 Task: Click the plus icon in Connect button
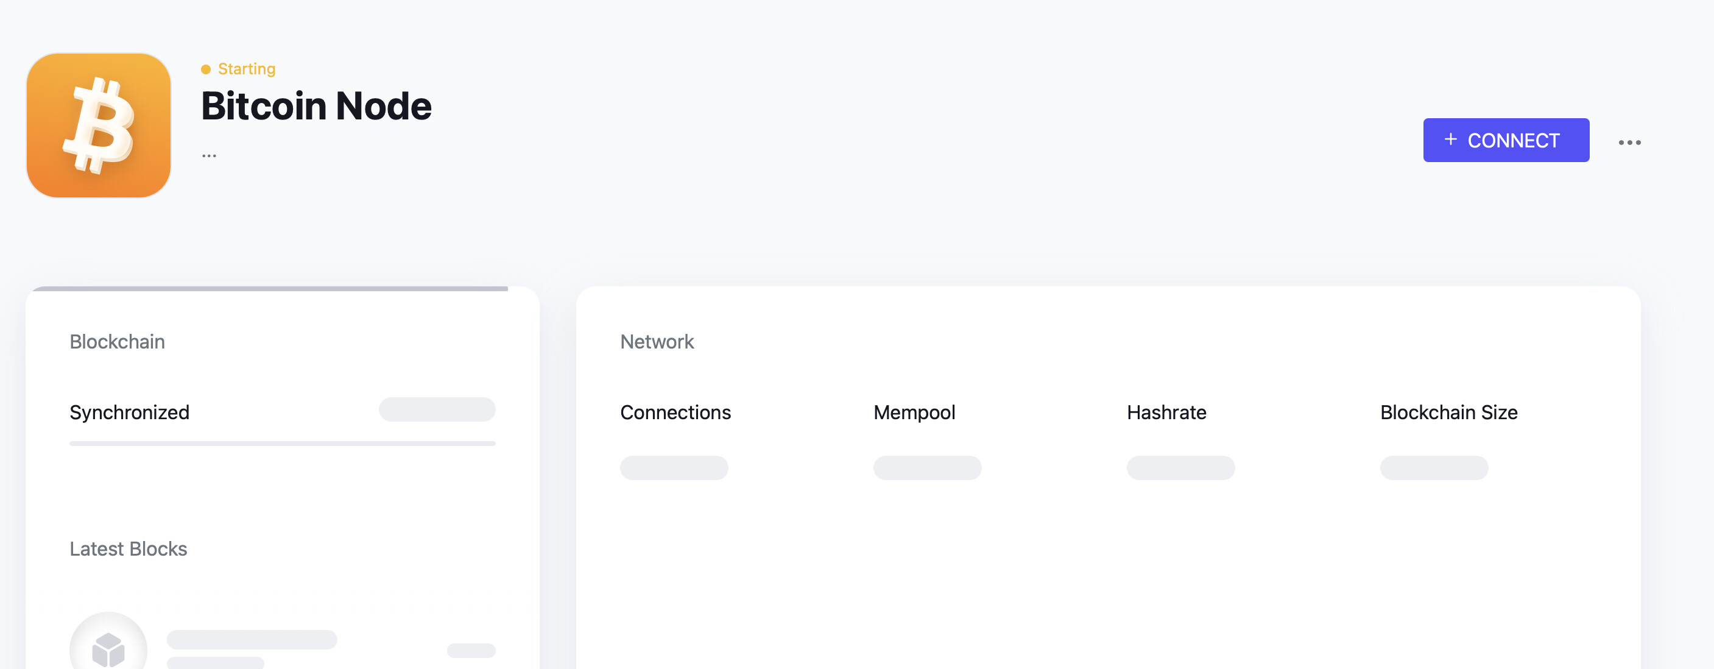[1450, 139]
